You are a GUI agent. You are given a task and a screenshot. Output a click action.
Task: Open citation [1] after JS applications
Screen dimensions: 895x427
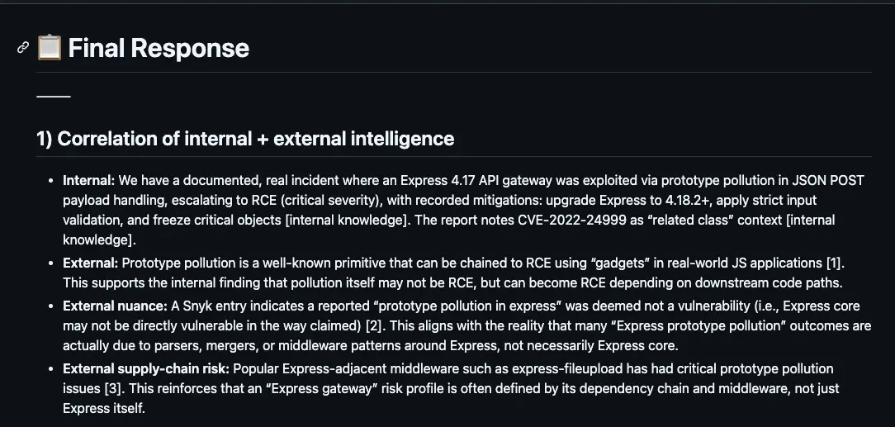[x=835, y=263]
